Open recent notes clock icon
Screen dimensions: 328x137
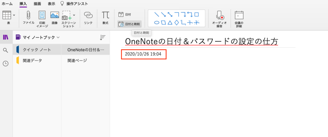point(6,64)
